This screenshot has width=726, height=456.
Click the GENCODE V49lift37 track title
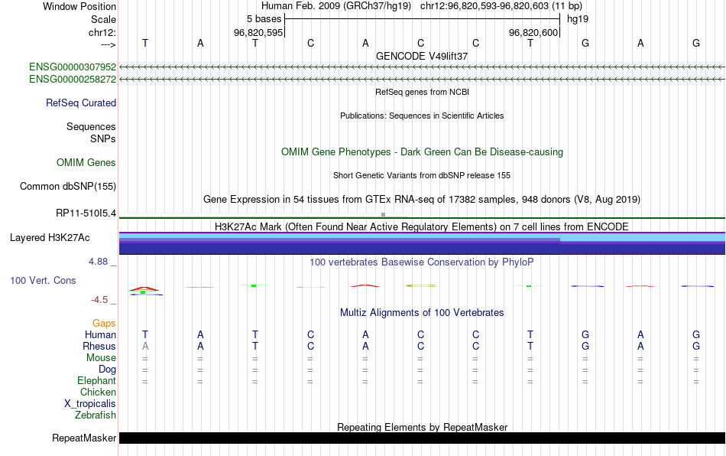click(x=422, y=56)
